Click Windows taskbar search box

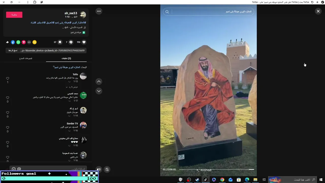tap(293, 180)
